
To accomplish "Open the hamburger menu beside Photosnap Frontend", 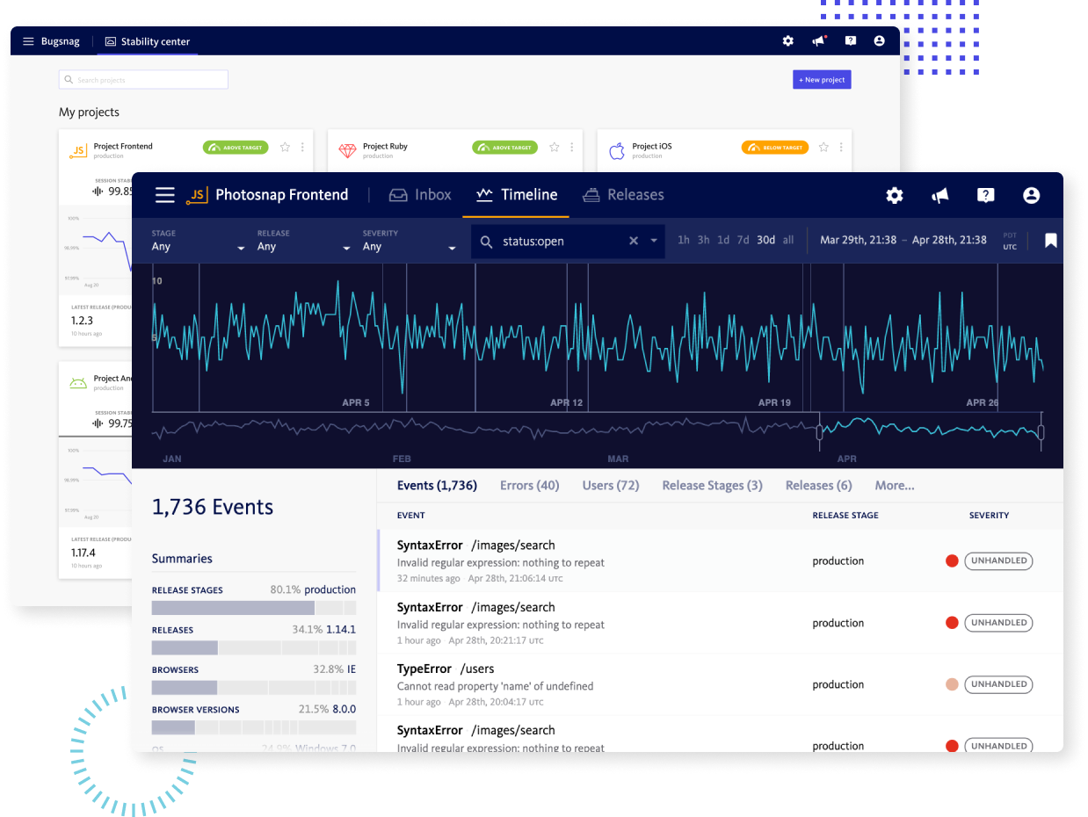I will 165,195.
